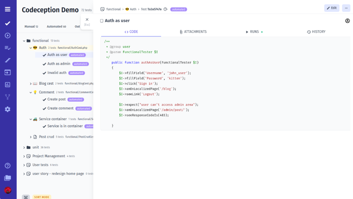Open the test runs panel icon
The width and height of the screenshot is (353, 199).
(8, 36)
